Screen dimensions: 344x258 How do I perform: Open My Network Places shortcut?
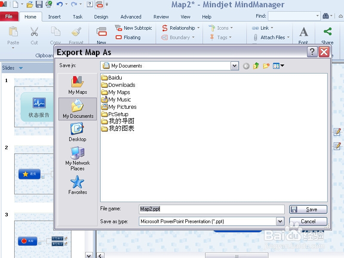point(77,159)
